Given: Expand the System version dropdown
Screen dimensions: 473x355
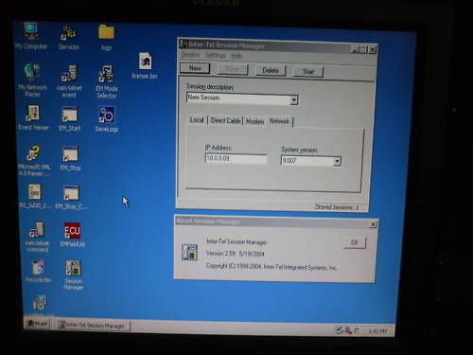Looking at the screenshot, I should 337,161.
